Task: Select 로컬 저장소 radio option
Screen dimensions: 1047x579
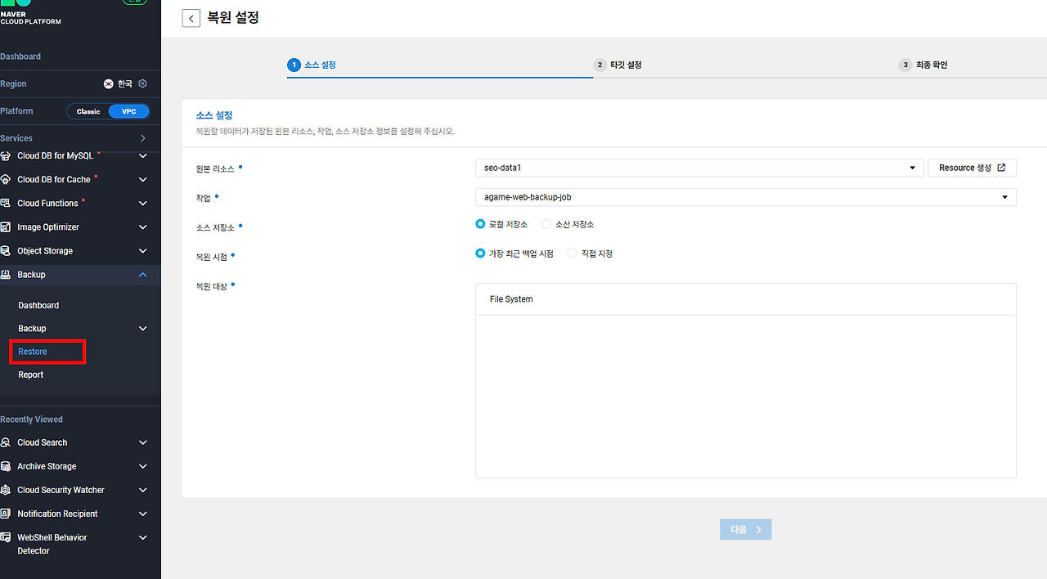Action: (480, 224)
